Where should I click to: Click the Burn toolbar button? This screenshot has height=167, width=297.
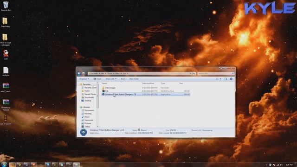[x=123, y=79]
